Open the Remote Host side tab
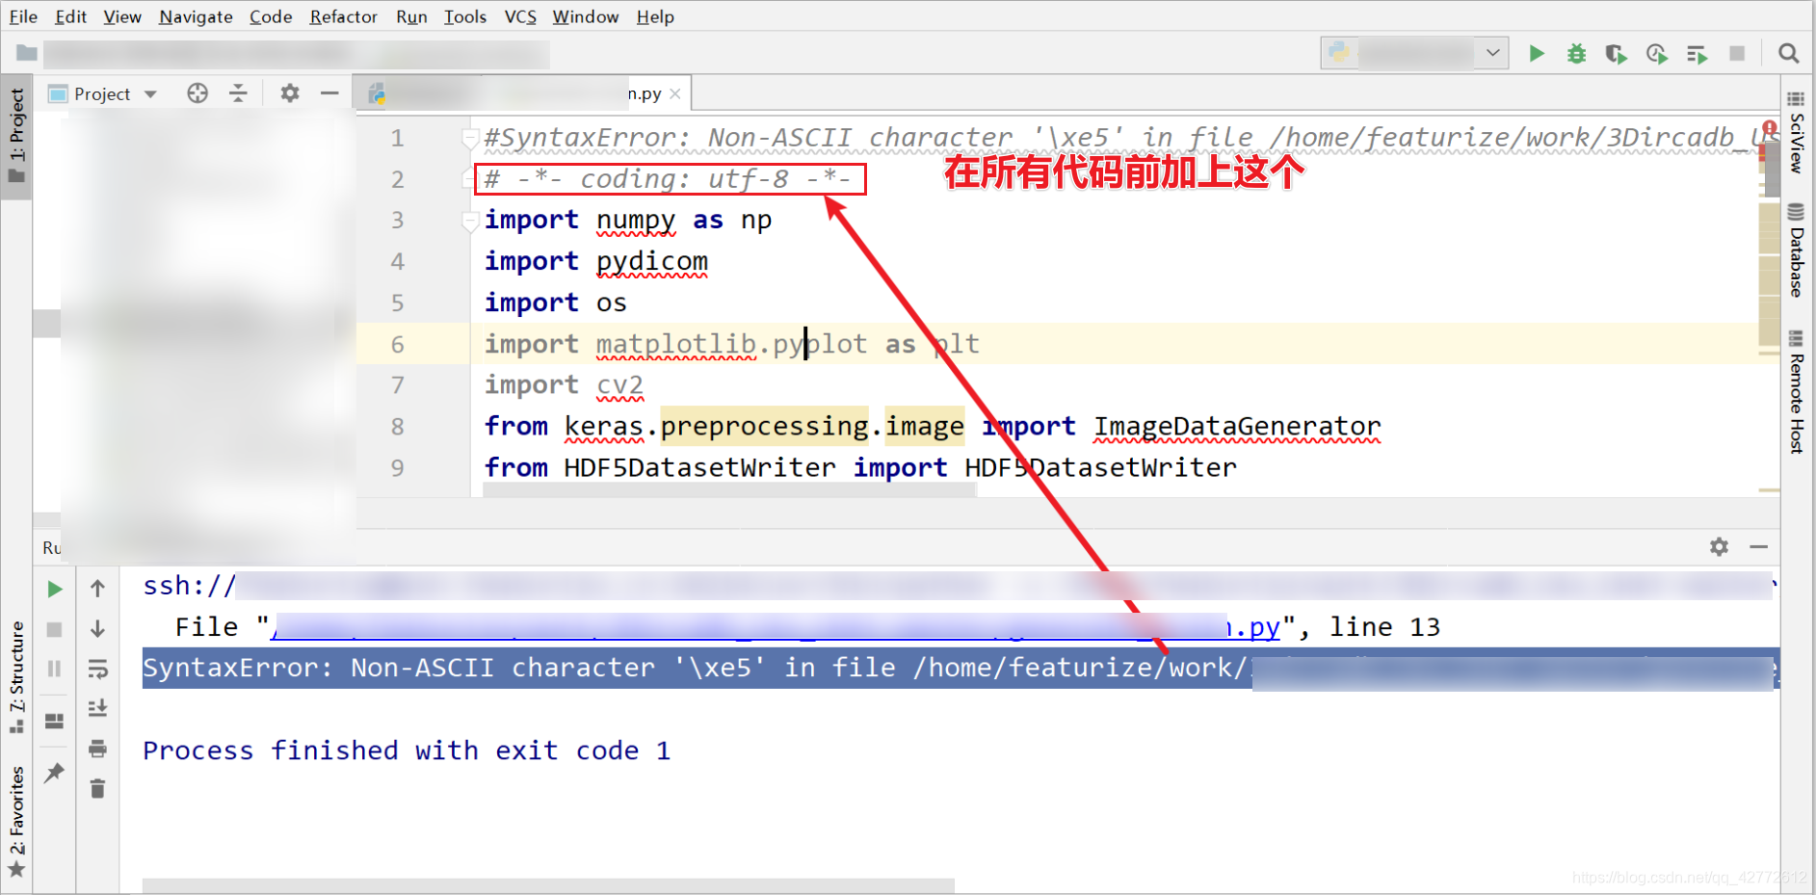Viewport: 1816px width, 895px height. click(1796, 392)
